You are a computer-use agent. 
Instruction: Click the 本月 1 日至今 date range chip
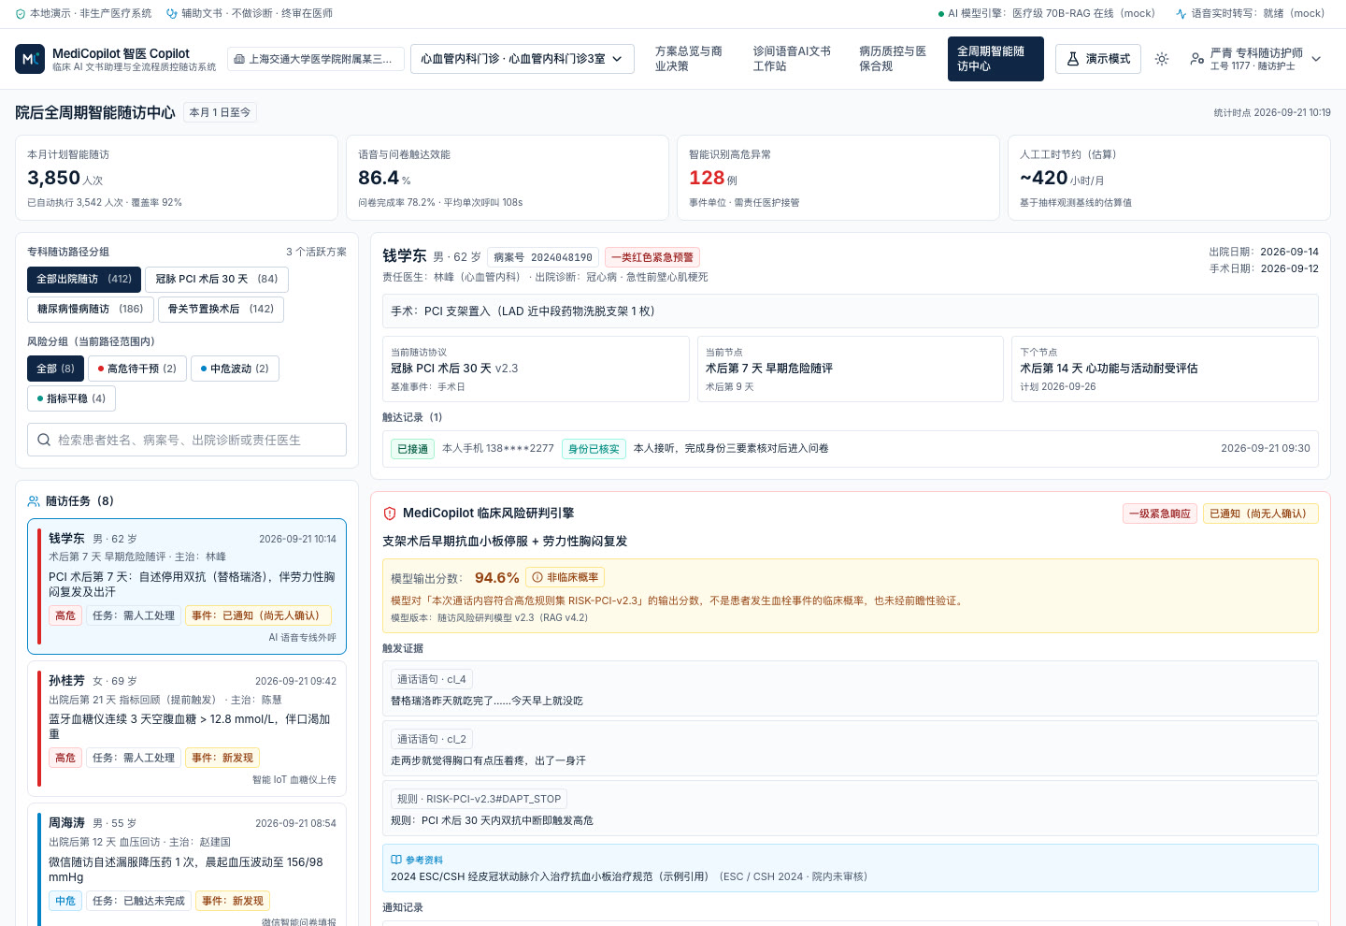tap(220, 112)
